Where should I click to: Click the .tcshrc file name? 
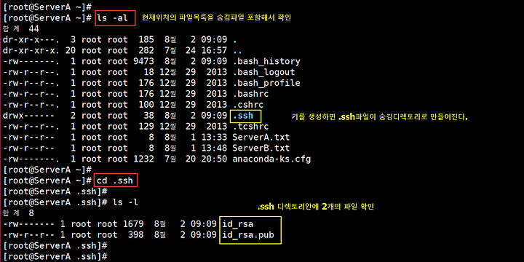250,127
